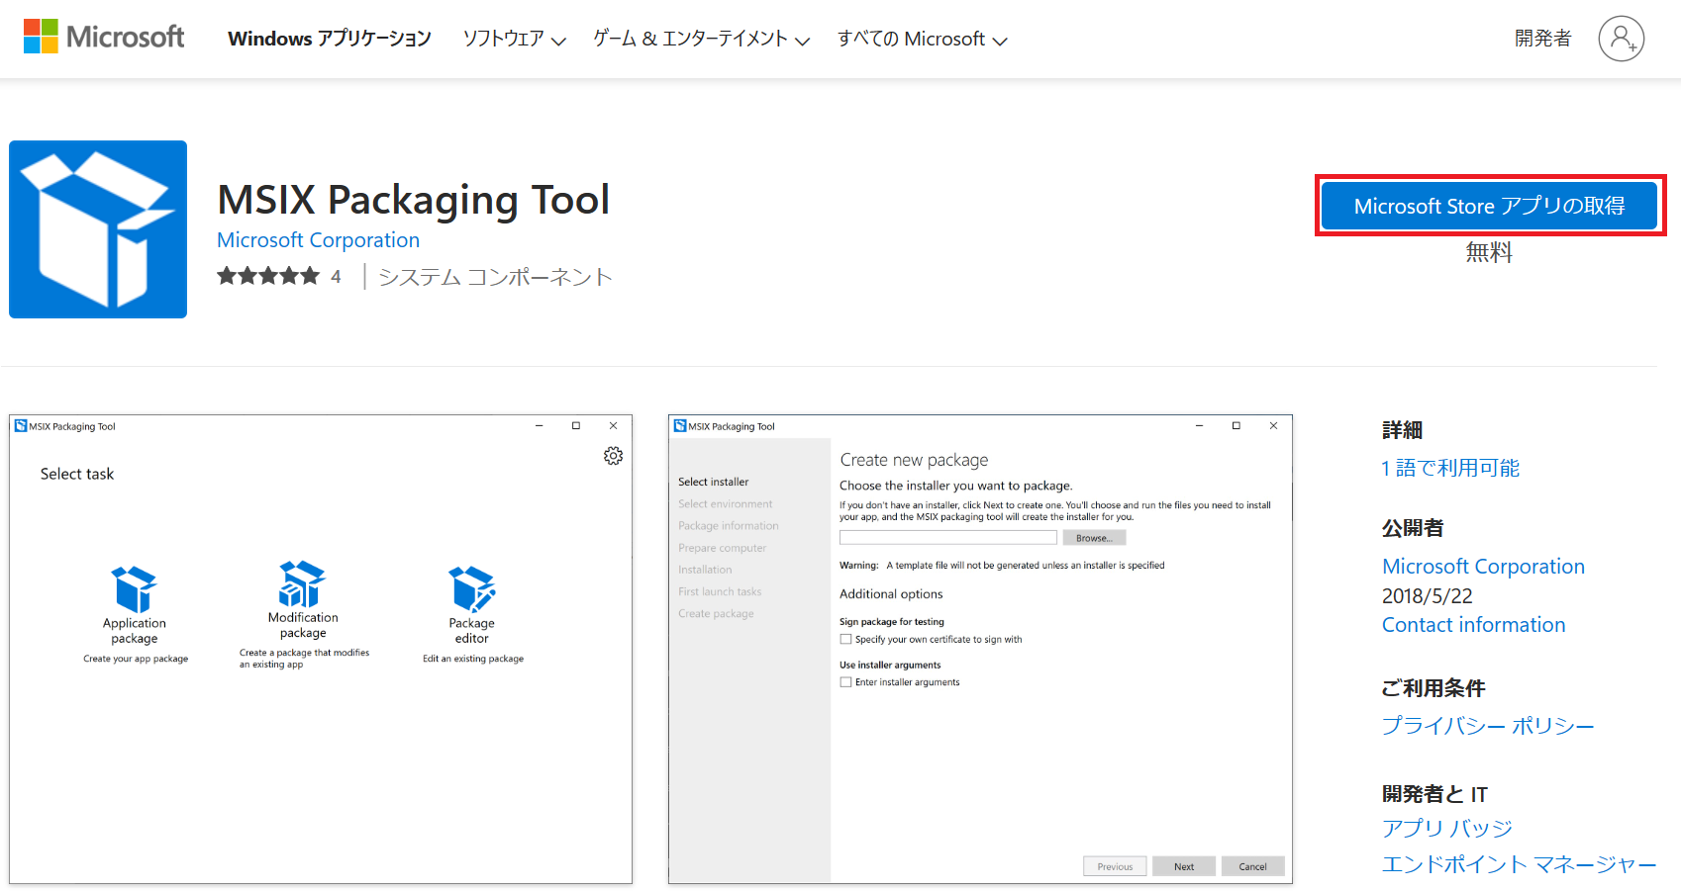
Task: Open the Select task screenshot thumbnail
Action: (x=321, y=649)
